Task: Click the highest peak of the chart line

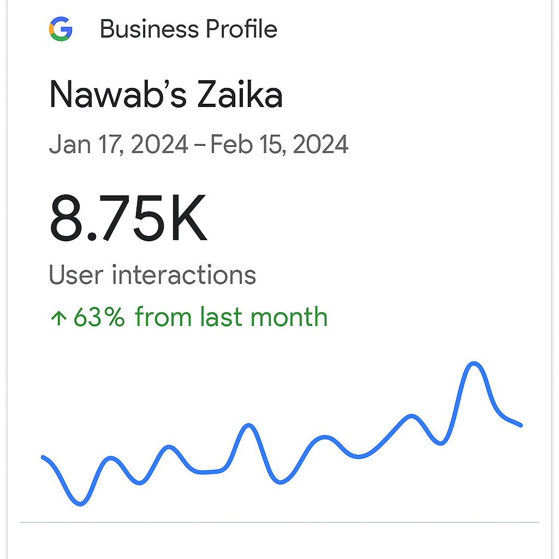Action: click(474, 363)
